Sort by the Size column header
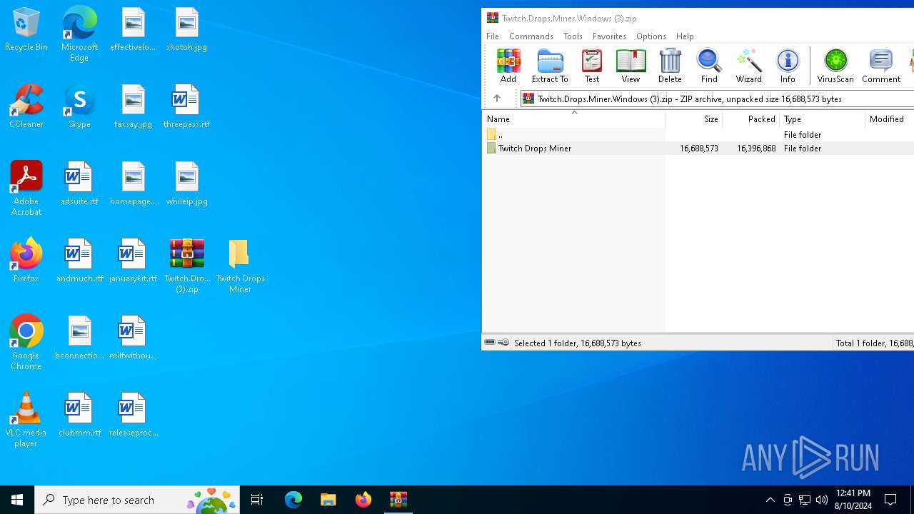This screenshot has width=914, height=514. click(693, 119)
